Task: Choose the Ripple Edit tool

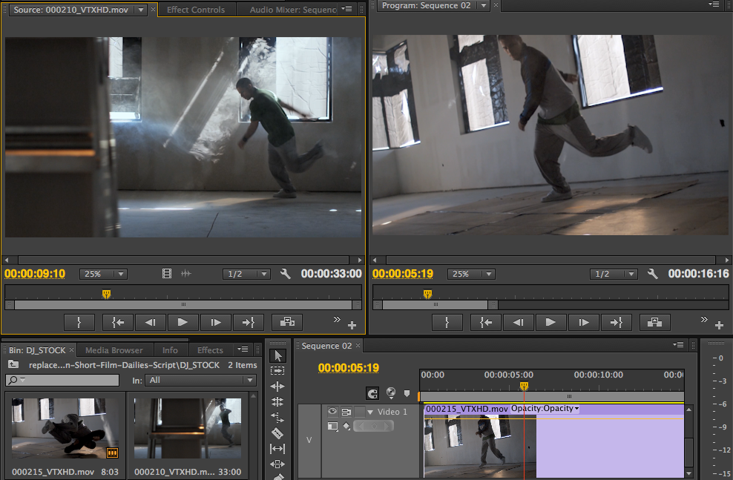Action: click(277, 386)
